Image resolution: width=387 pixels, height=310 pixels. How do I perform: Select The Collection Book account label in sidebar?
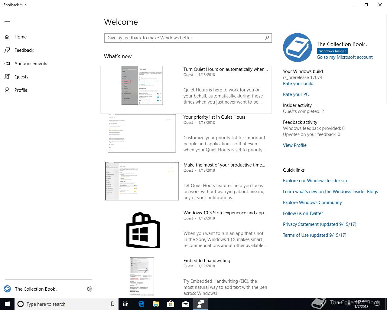(x=36, y=289)
